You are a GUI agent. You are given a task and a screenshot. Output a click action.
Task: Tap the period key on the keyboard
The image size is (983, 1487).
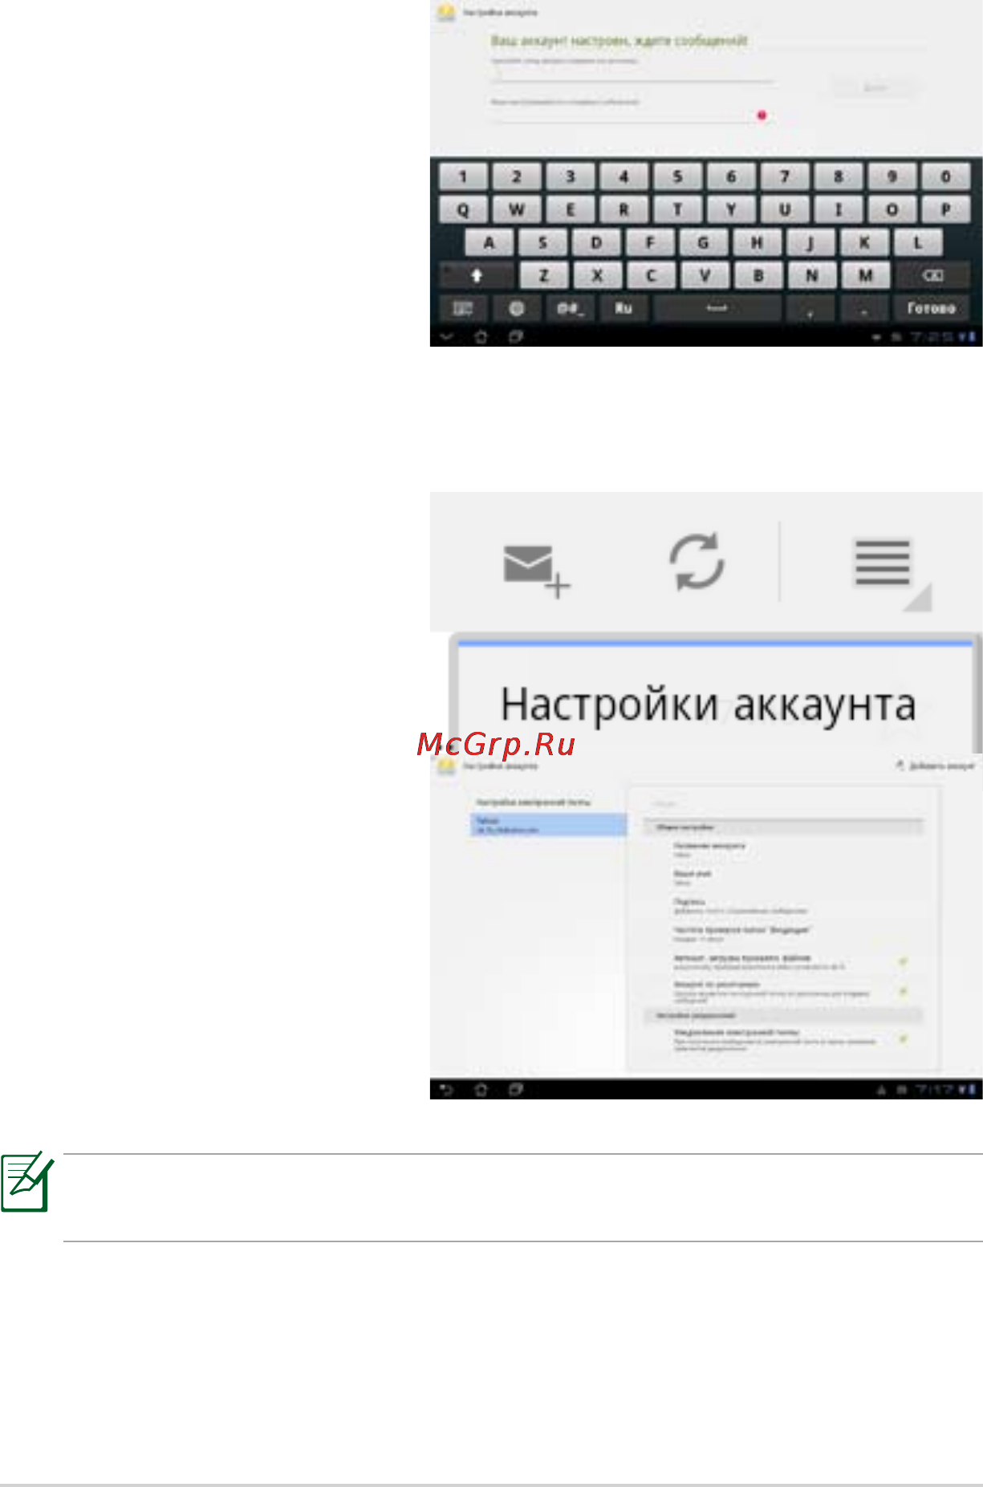click(x=864, y=308)
